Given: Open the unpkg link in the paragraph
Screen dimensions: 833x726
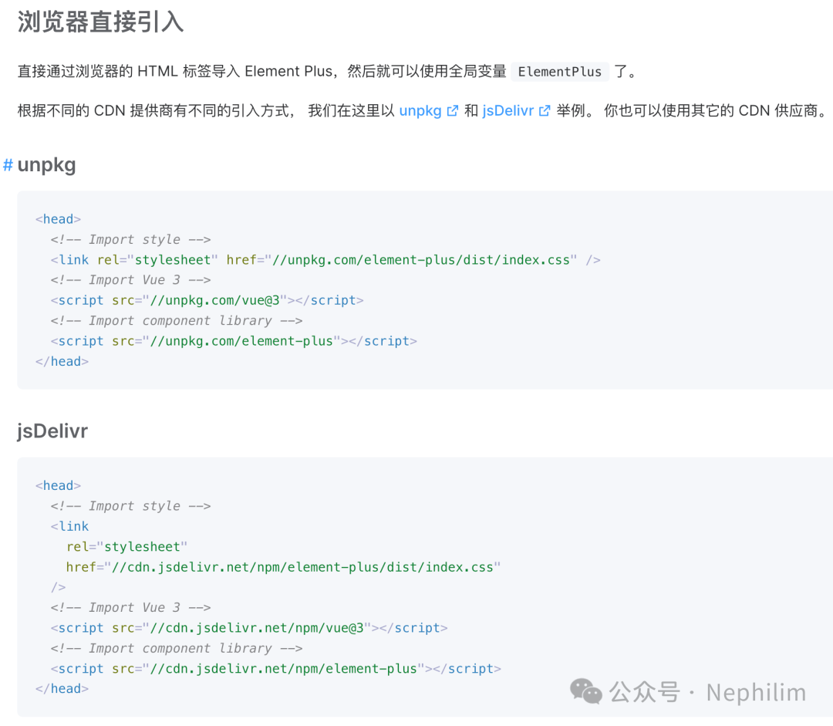Looking at the screenshot, I should pos(420,111).
